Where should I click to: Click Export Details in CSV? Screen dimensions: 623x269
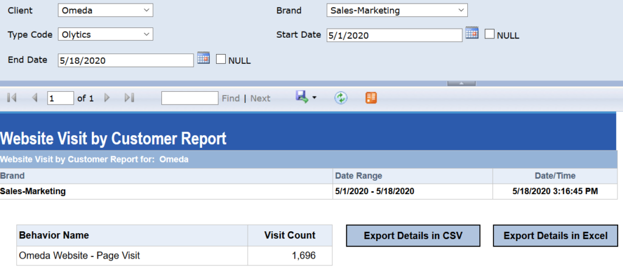tap(413, 236)
